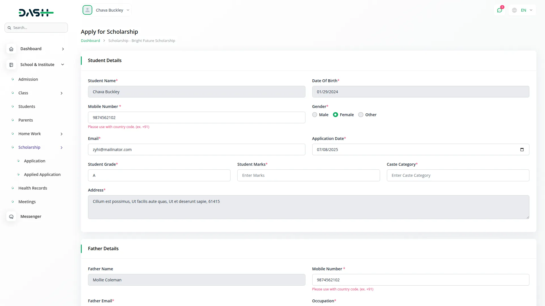
Task: Open the chat messages icon
Action: [x=499, y=10]
